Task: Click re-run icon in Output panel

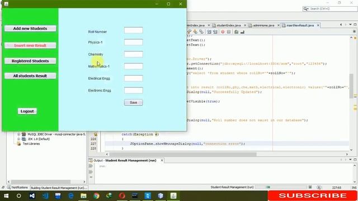Action: click(x=91, y=166)
